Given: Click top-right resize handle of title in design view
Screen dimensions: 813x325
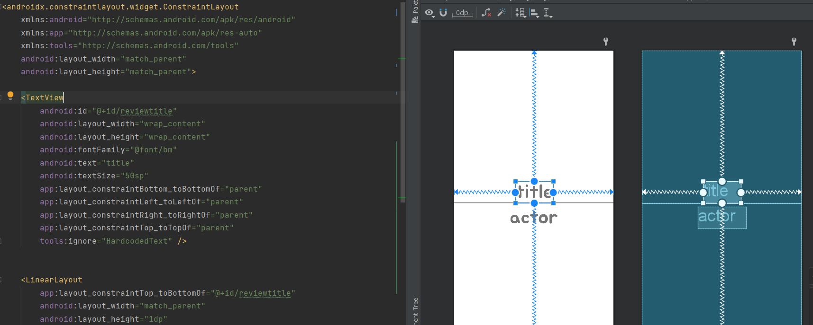Looking at the screenshot, I should click(x=553, y=182).
